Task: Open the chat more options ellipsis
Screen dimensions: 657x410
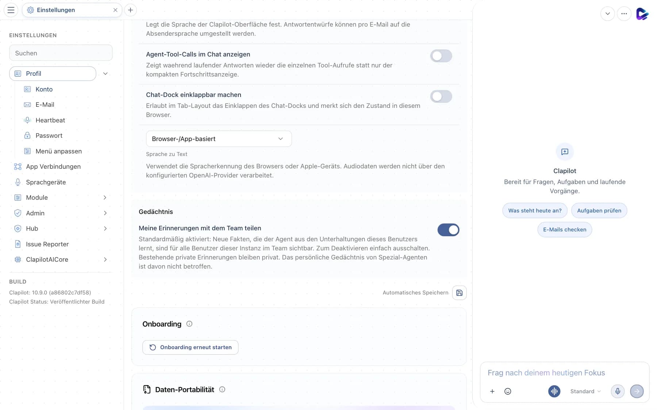Action: tap(624, 14)
